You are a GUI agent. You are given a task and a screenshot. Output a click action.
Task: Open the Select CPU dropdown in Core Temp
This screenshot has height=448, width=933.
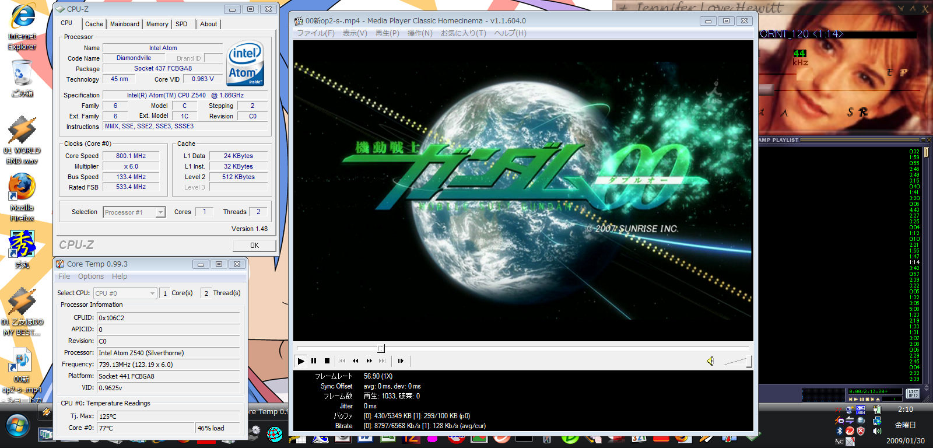click(152, 293)
